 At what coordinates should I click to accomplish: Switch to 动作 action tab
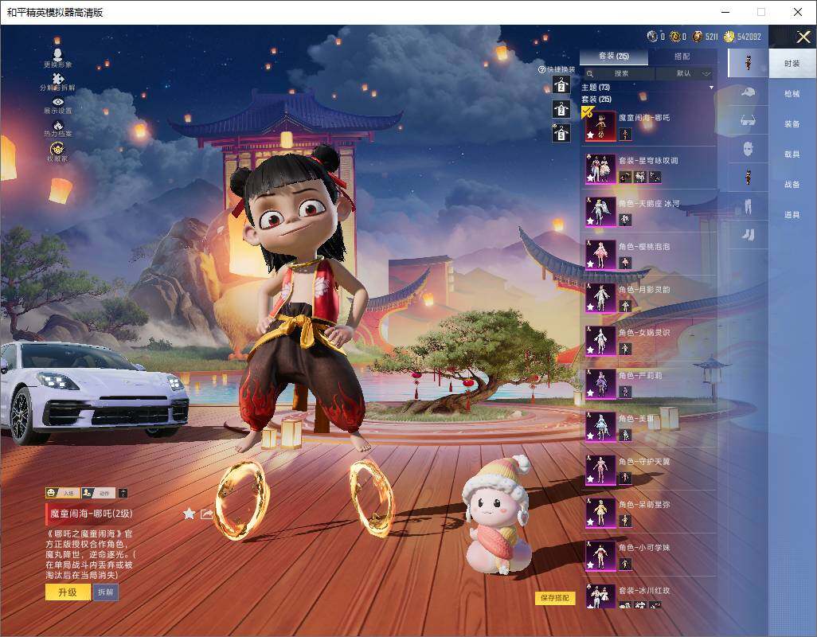[99, 493]
